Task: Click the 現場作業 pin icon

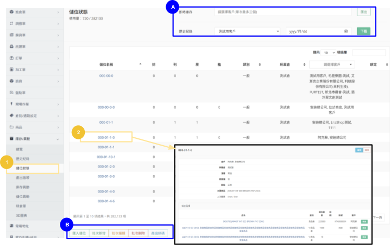Action: 11,104
